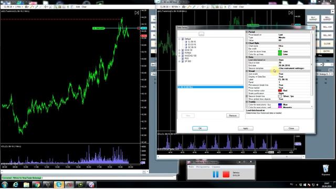
Task: Click Close in the Data Series dialog
Action: tap(291, 128)
